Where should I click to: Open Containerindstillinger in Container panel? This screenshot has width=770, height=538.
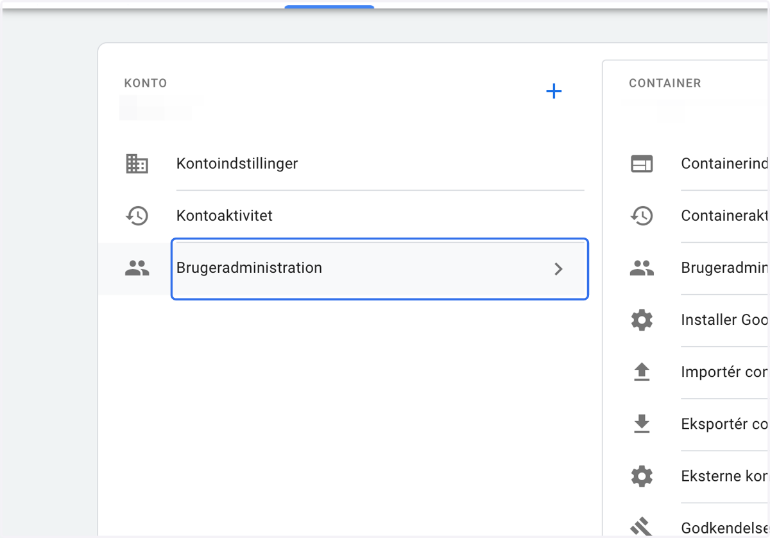click(x=724, y=164)
